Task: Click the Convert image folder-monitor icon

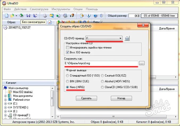Action: pyautogui.click(x=52, y=16)
